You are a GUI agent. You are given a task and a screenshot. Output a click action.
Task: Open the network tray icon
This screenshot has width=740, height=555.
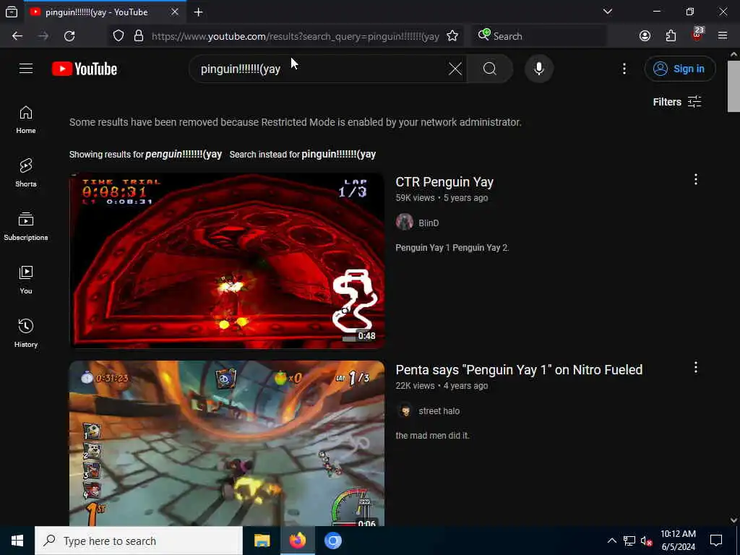pyautogui.click(x=629, y=541)
